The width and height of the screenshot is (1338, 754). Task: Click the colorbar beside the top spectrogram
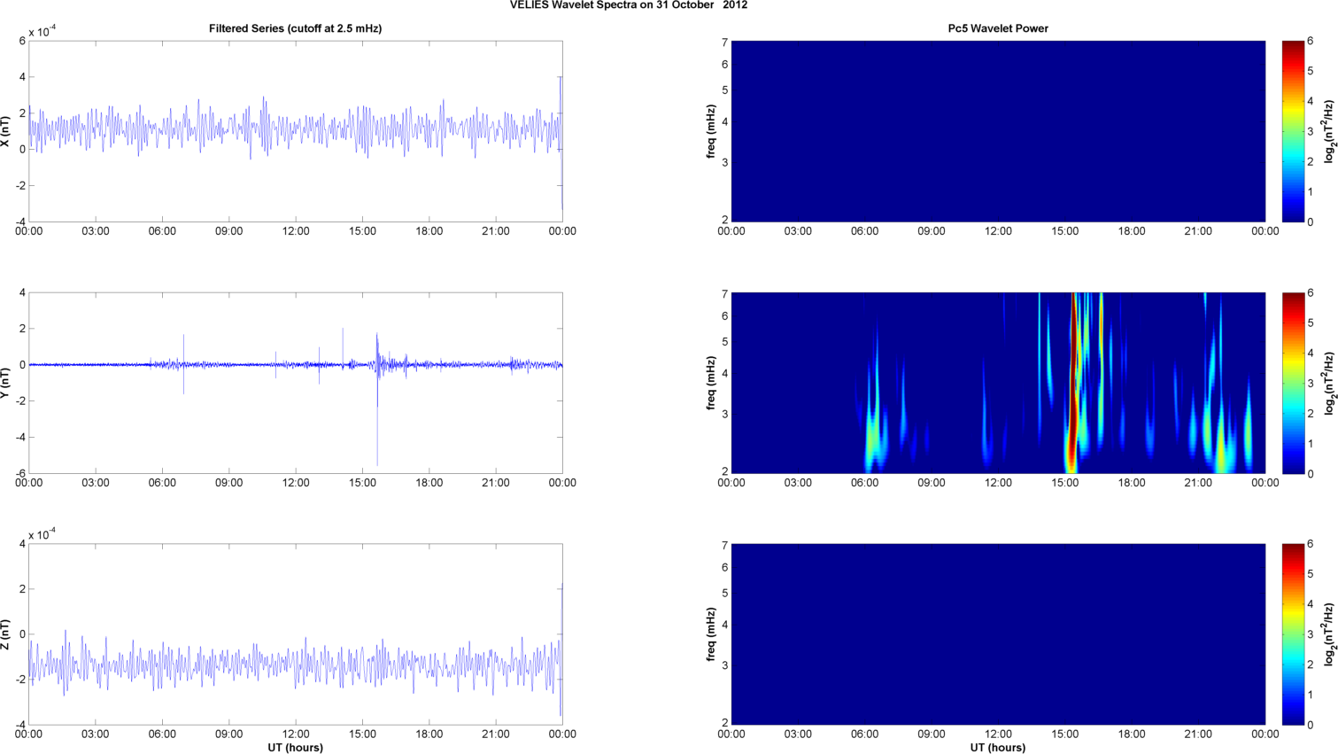tap(1293, 131)
